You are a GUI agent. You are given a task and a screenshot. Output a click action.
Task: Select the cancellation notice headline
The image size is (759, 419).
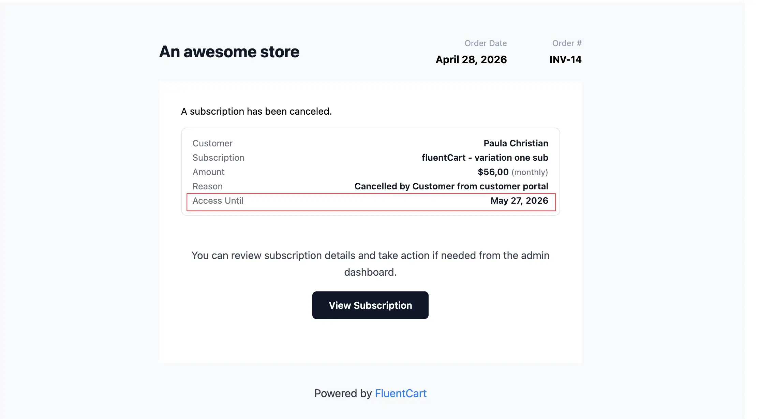click(x=256, y=111)
